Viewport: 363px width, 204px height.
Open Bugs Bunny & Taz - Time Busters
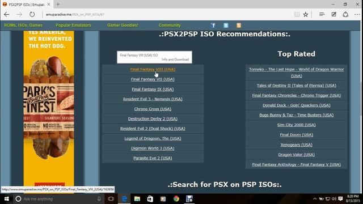(297, 115)
